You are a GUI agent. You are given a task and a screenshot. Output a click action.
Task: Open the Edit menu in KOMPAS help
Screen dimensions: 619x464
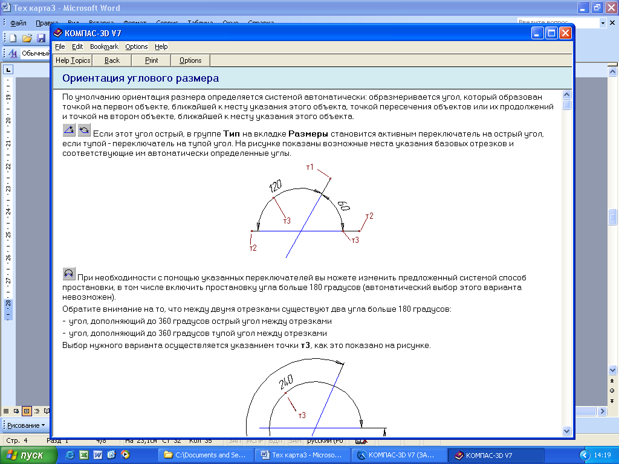tap(77, 47)
